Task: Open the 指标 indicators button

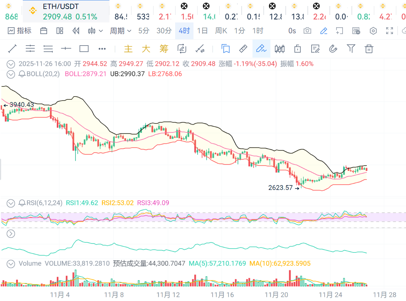Action: click(20, 31)
